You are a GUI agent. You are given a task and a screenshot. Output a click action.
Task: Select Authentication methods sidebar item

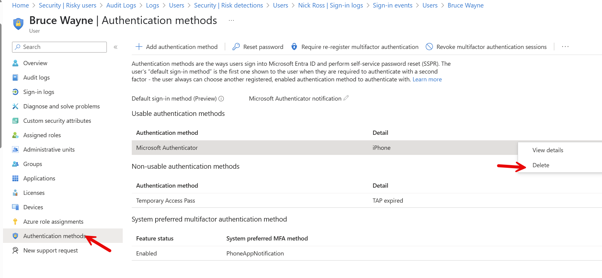(63, 236)
